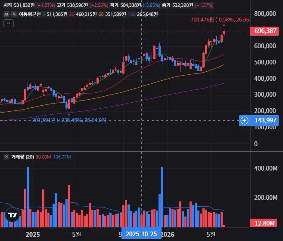283x241 pixels.
Task: Collapse the indicator legend with chevron button
Action: coord(9,23)
